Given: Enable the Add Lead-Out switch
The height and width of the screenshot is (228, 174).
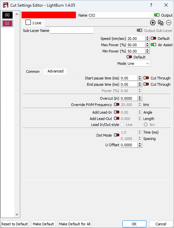Looking at the screenshot, I should coord(117,118).
